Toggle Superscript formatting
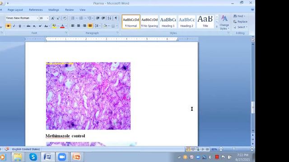 [x=40, y=26]
